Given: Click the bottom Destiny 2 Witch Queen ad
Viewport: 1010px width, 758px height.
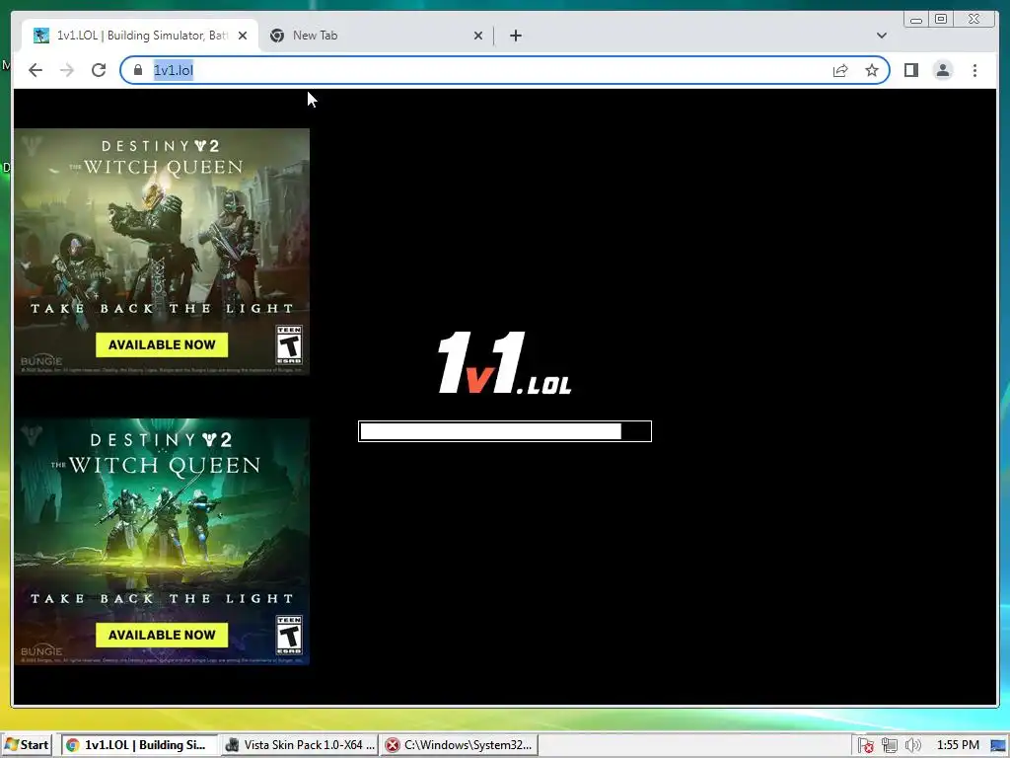Looking at the screenshot, I should (x=162, y=542).
